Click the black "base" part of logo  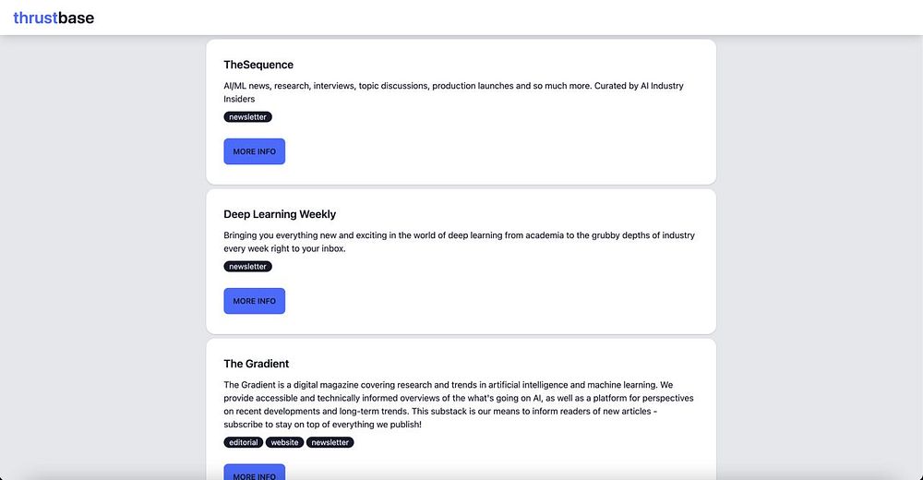coord(76,18)
